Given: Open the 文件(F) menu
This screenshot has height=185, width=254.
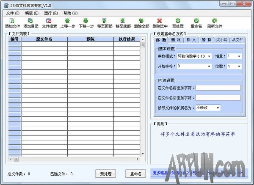Looking at the screenshot, I should (x=13, y=13).
